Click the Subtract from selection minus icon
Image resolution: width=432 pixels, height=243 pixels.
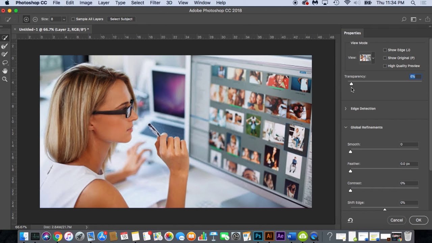pyautogui.click(x=35, y=19)
